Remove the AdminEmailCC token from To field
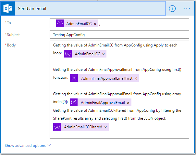This screenshot has width=196, height=155. 95,24
